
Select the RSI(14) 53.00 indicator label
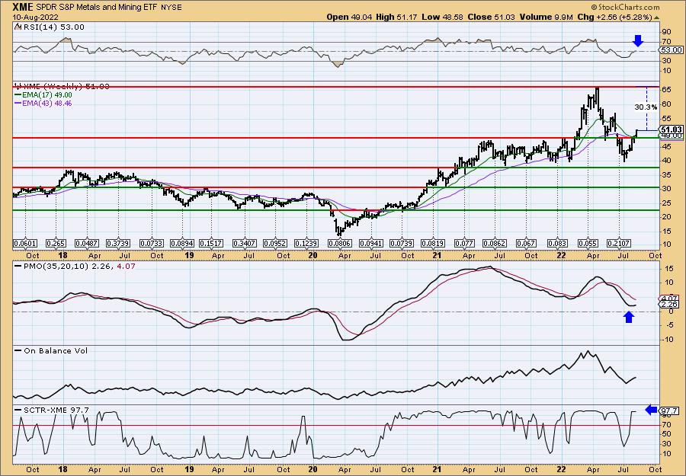pyautogui.click(x=53, y=27)
